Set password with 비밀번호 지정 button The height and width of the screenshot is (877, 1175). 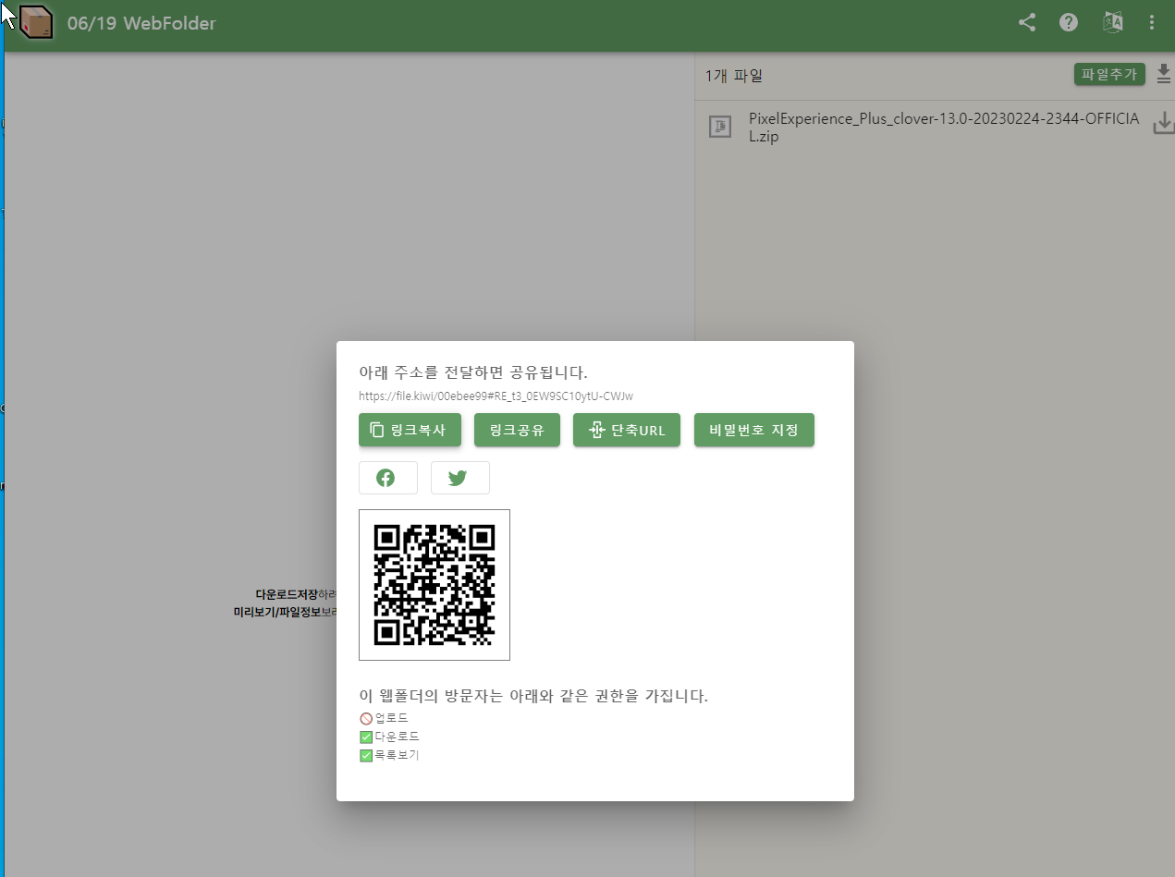[754, 430]
